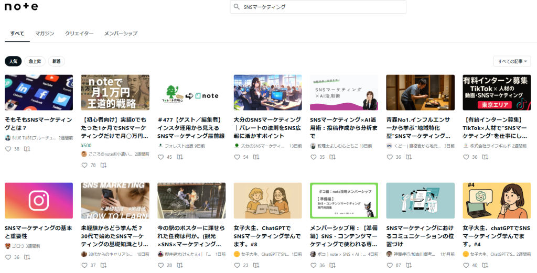
Task: Open SNSマーケティングにおけるコミュニケーション article title
Action: point(420,236)
